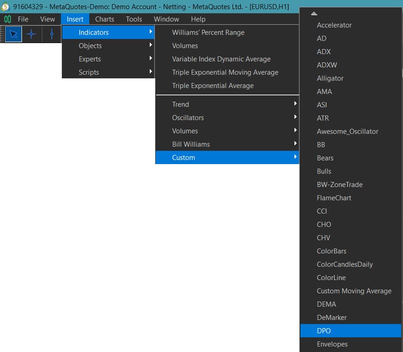The image size is (403, 352).
Task: Choose the Alligator custom indicator
Action: click(x=330, y=78)
